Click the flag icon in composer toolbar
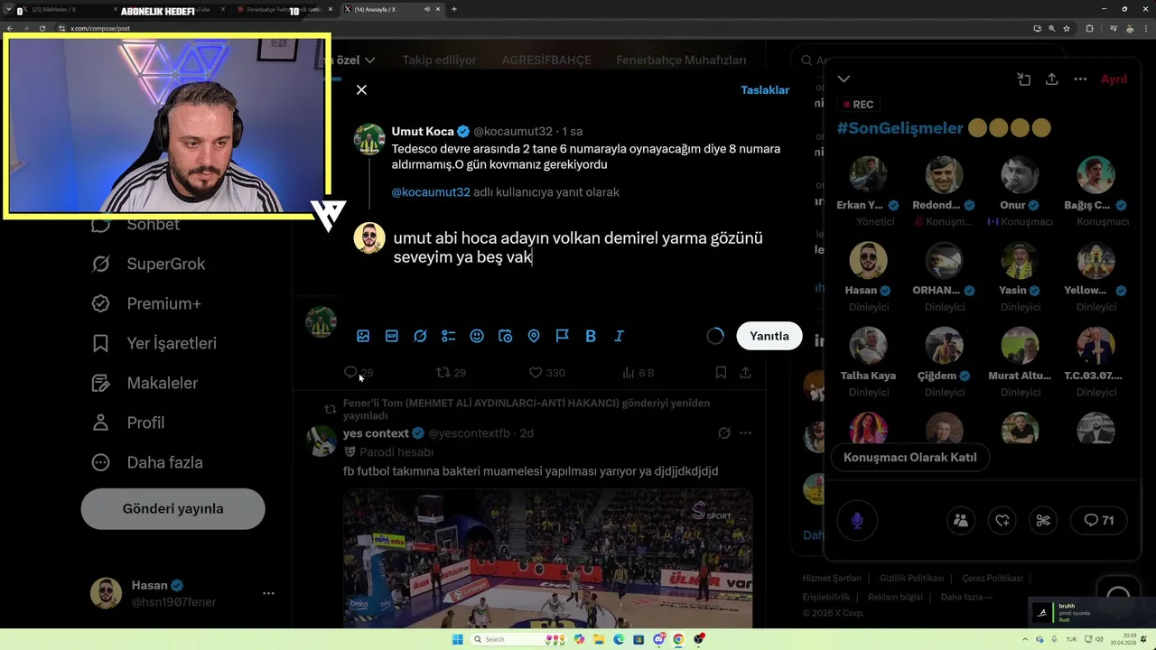Screen dimensions: 1156x650 (563, 336)
